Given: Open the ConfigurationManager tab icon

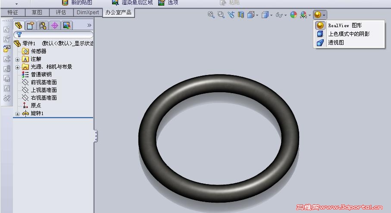Looking at the screenshot, I should pyautogui.click(x=43, y=25).
